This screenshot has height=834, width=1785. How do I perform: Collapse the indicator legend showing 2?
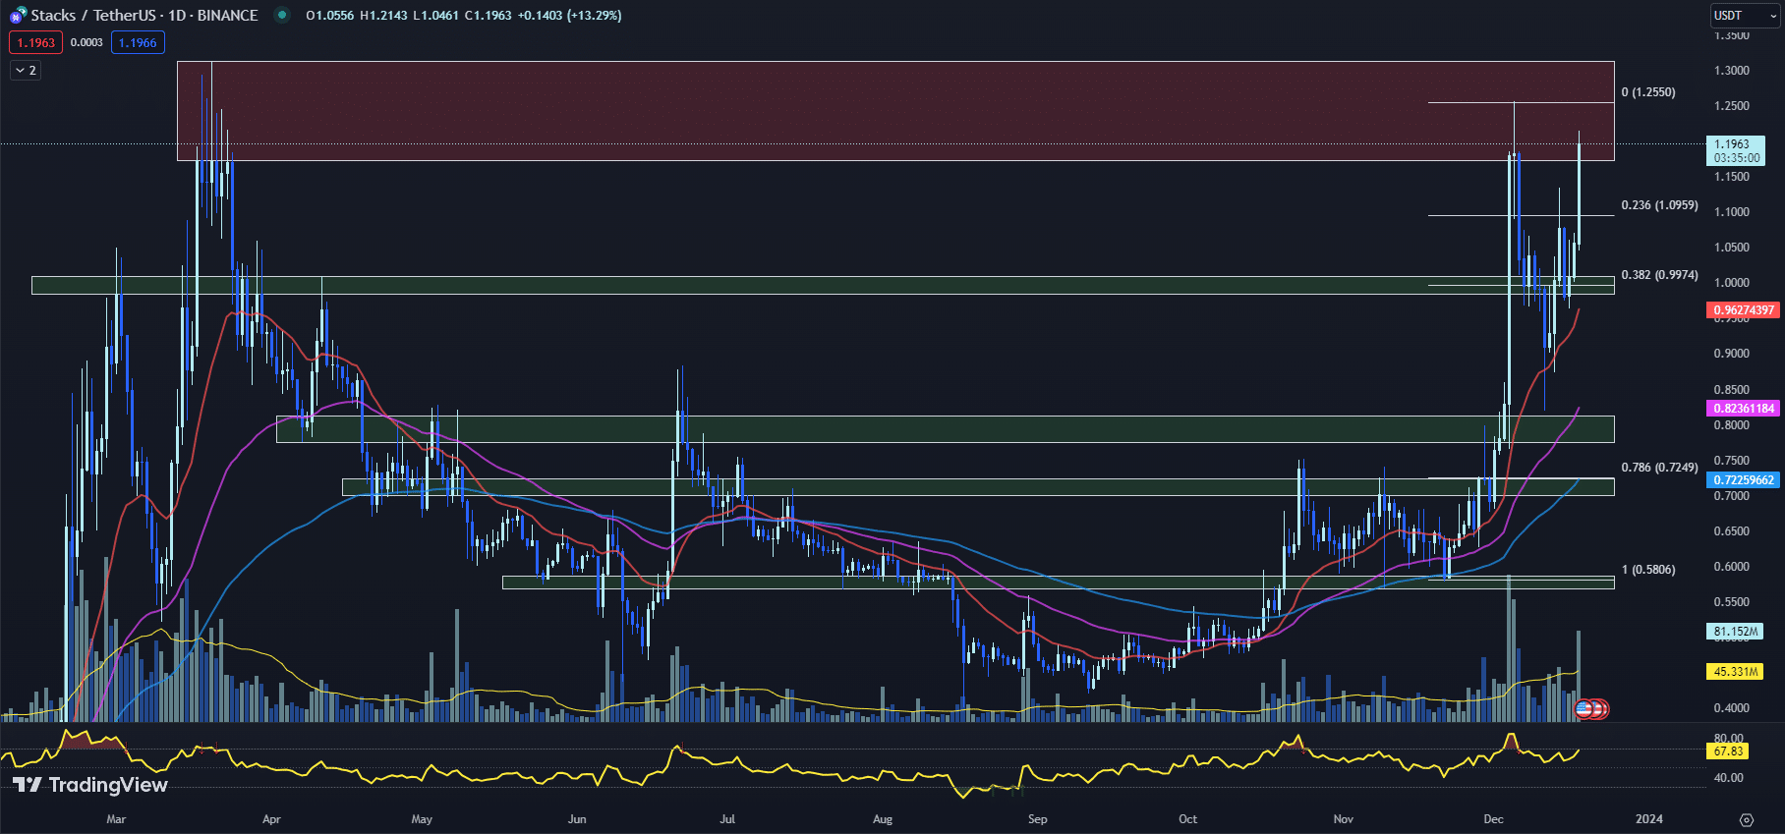26,71
